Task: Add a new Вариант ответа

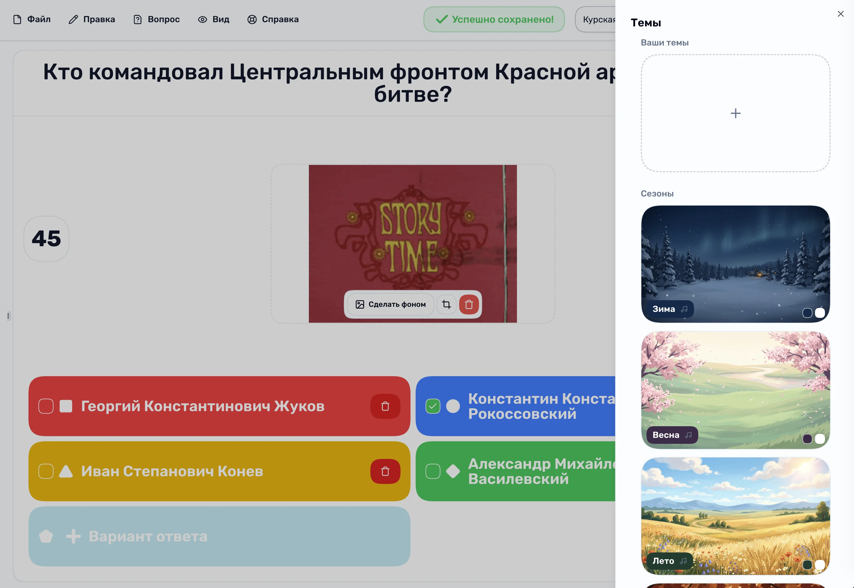Action: click(219, 537)
